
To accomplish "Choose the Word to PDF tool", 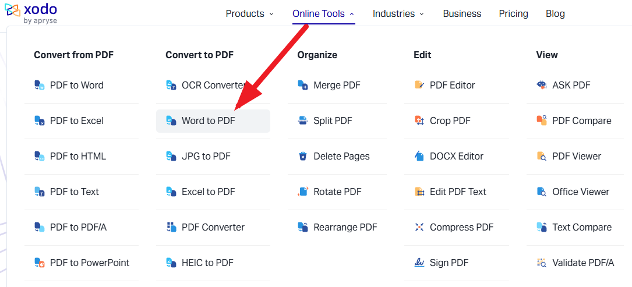I will 213,121.
